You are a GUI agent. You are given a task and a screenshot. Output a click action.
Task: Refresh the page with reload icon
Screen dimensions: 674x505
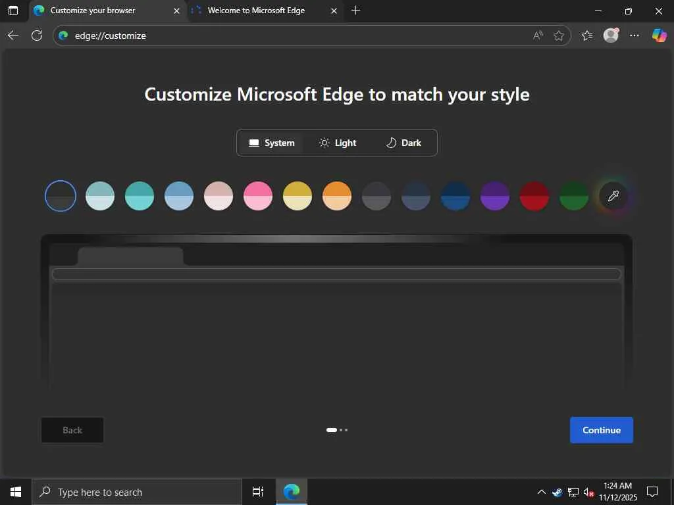37,36
